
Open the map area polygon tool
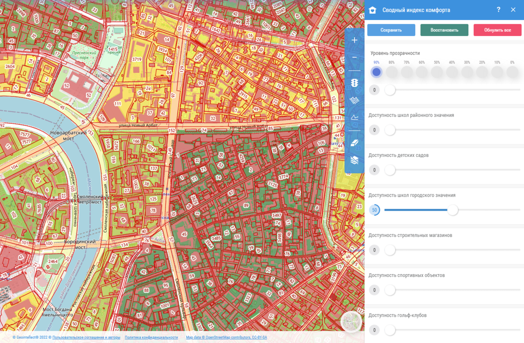click(x=355, y=101)
